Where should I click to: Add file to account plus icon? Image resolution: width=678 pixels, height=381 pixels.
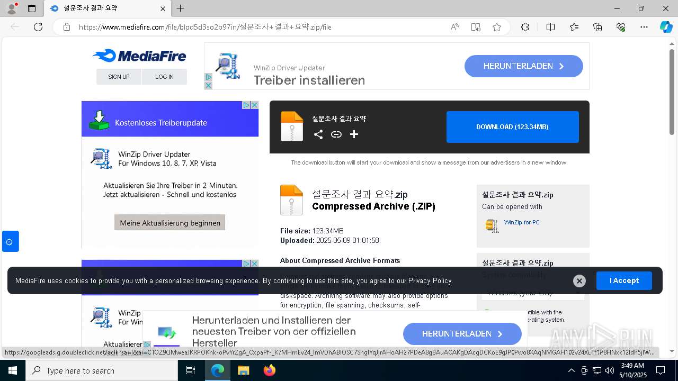[x=354, y=134]
